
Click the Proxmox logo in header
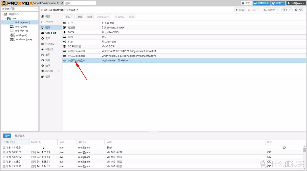(x=17, y=3)
